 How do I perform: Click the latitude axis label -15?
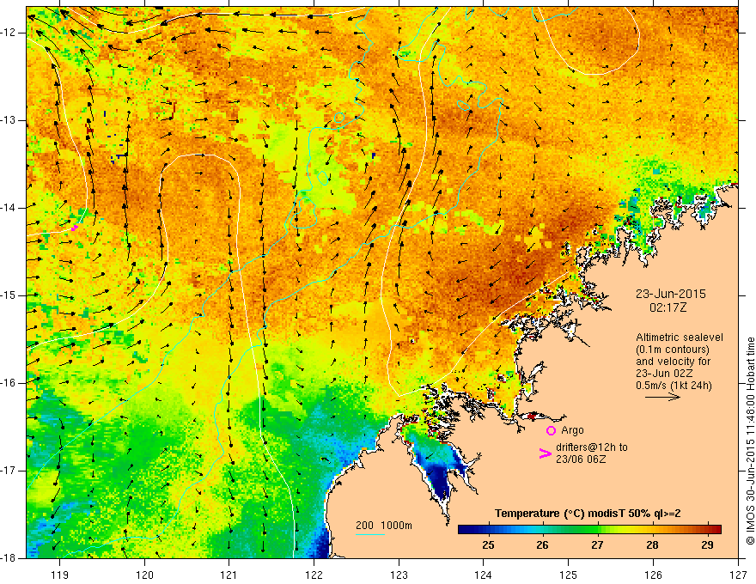[9, 295]
